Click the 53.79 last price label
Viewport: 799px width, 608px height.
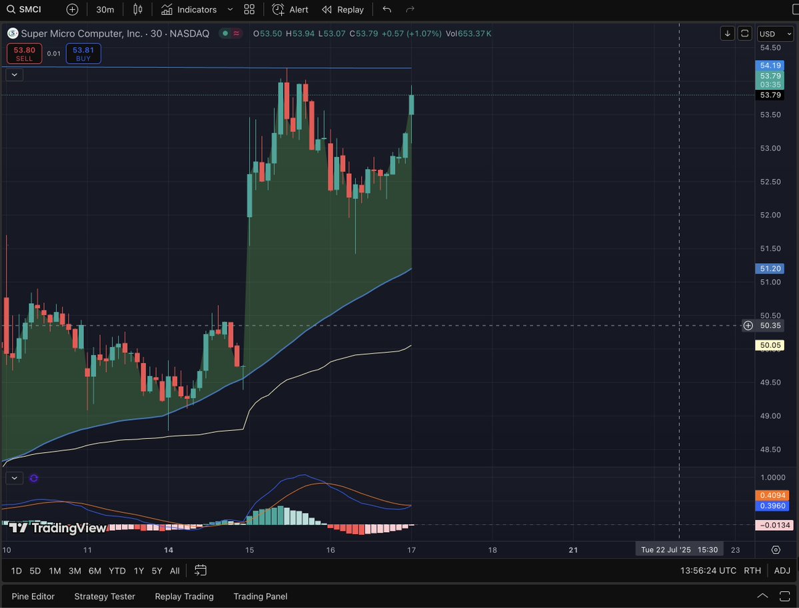tap(770, 95)
